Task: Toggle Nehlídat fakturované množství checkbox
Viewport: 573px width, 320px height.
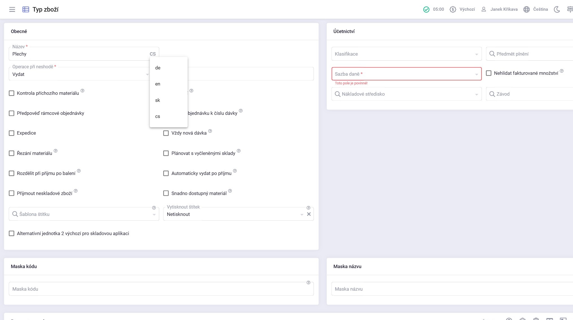Action: [x=489, y=73]
